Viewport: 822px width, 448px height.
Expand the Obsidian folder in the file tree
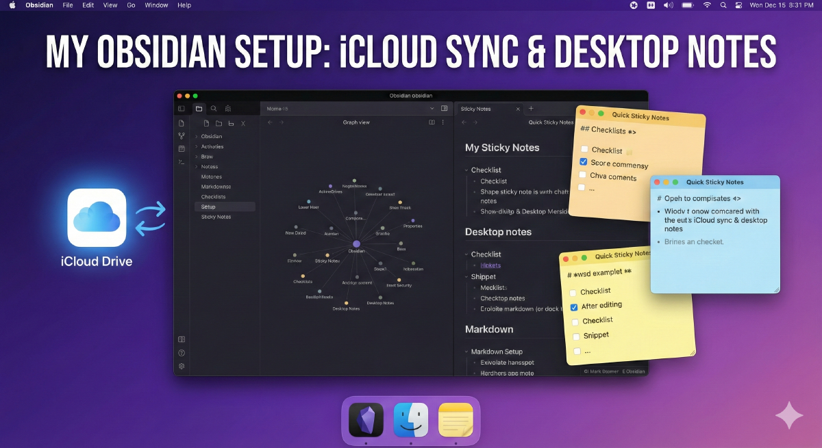[x=195, y=136]
